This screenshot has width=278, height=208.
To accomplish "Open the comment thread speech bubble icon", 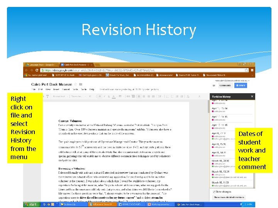I will click(214, 86).
